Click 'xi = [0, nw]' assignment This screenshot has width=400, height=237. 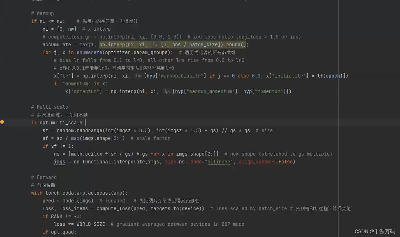pos(59,29)
